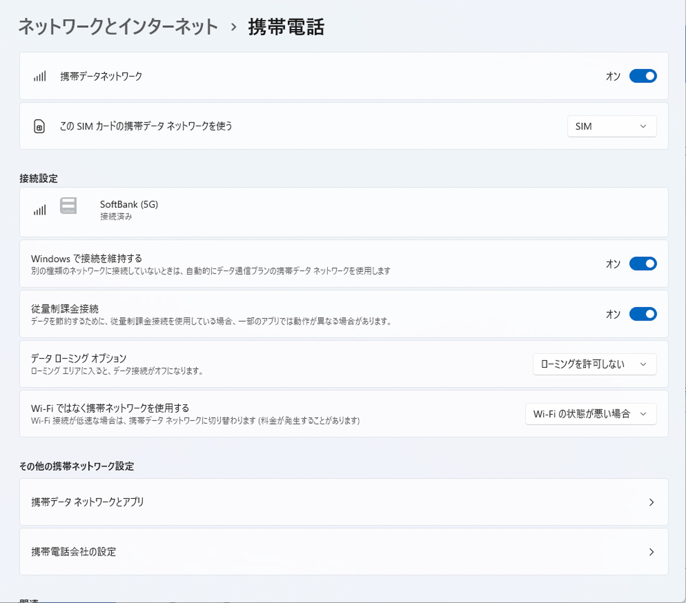
Task: Click the 接続済み status text
Action: [x=115, y=217]
